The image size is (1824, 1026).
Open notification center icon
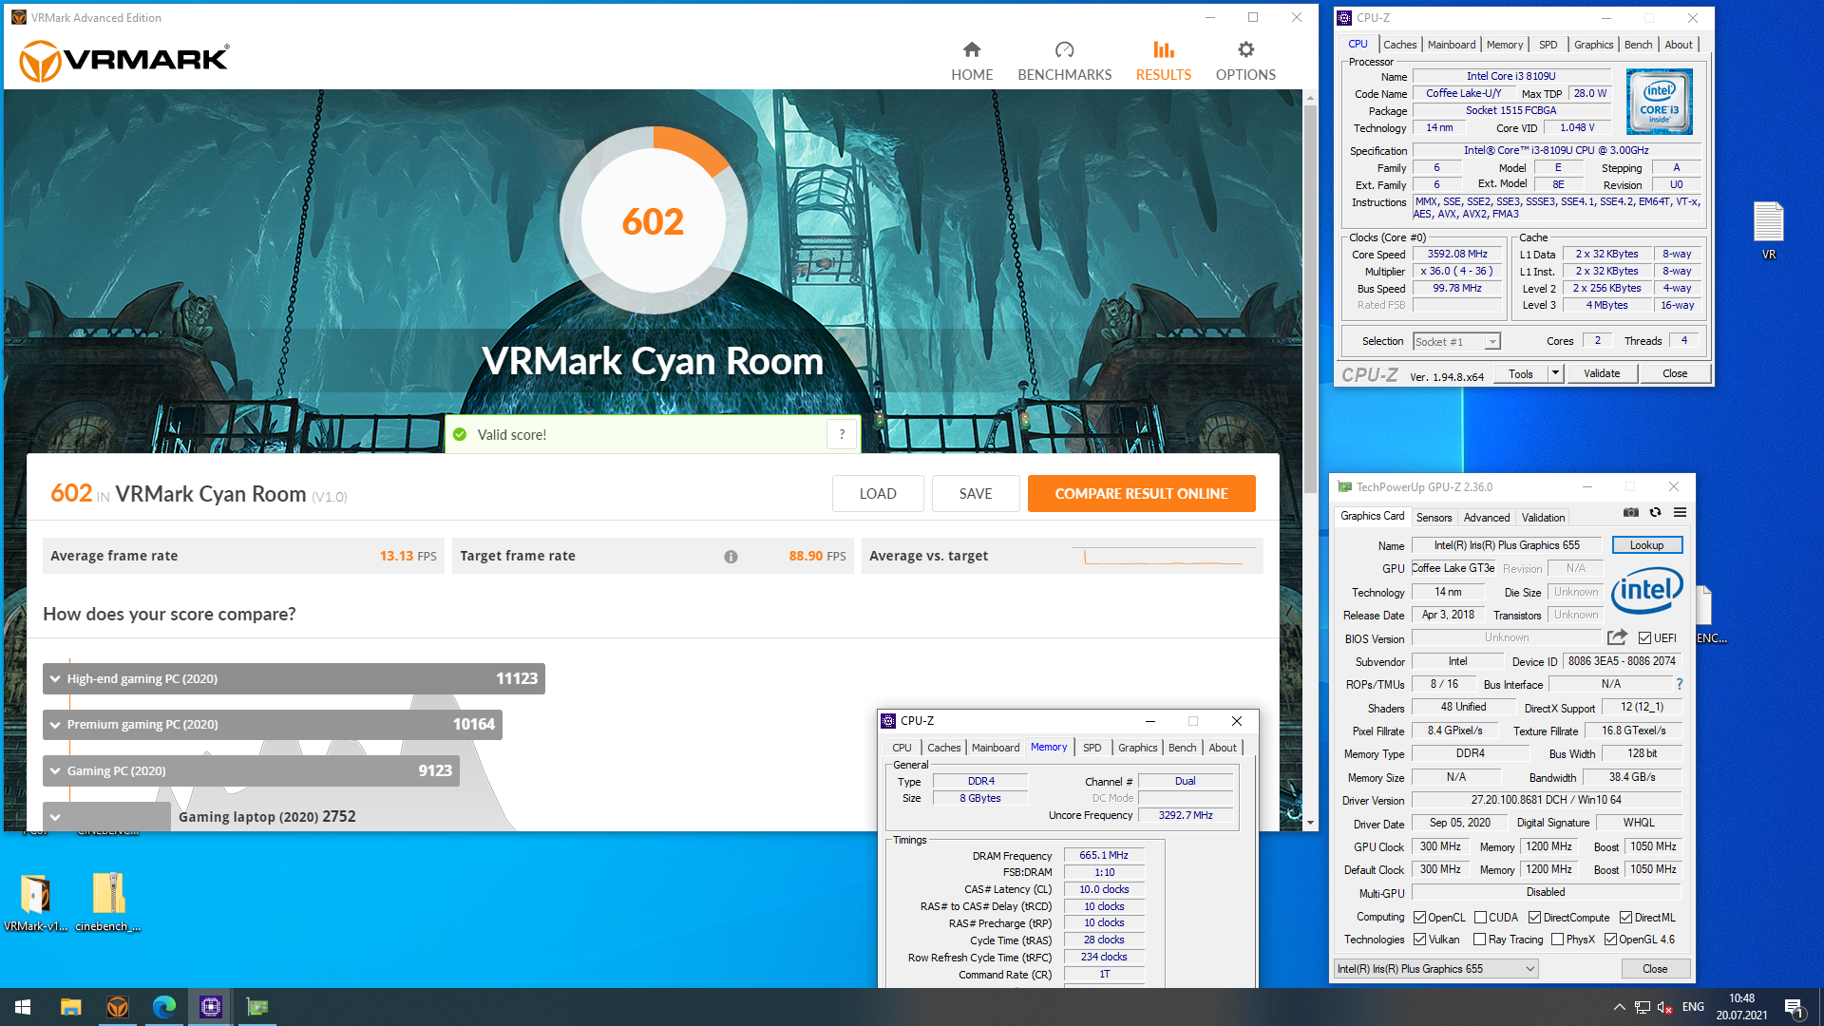1794,1007
